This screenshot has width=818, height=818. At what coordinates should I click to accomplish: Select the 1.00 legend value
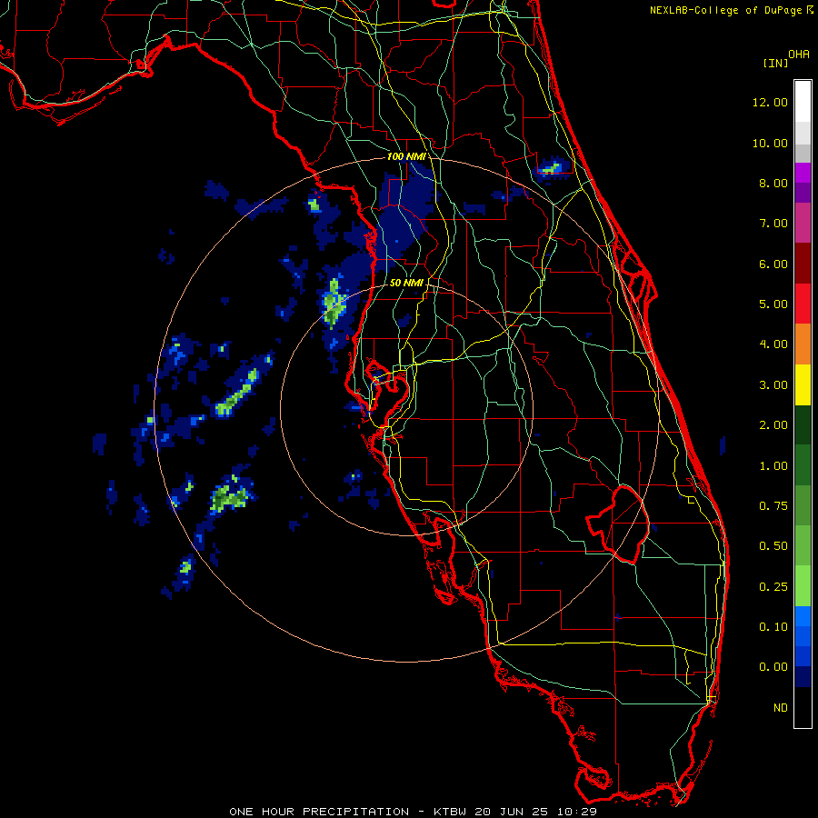[773, 466]
